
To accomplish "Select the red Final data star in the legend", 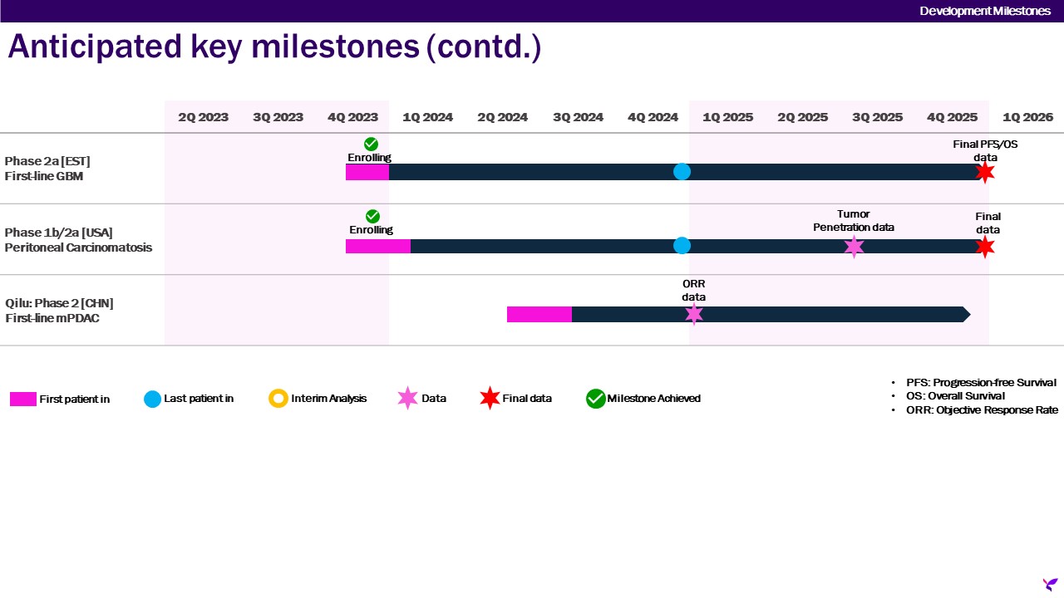I will pyautogui.click(x=490, y=399).
